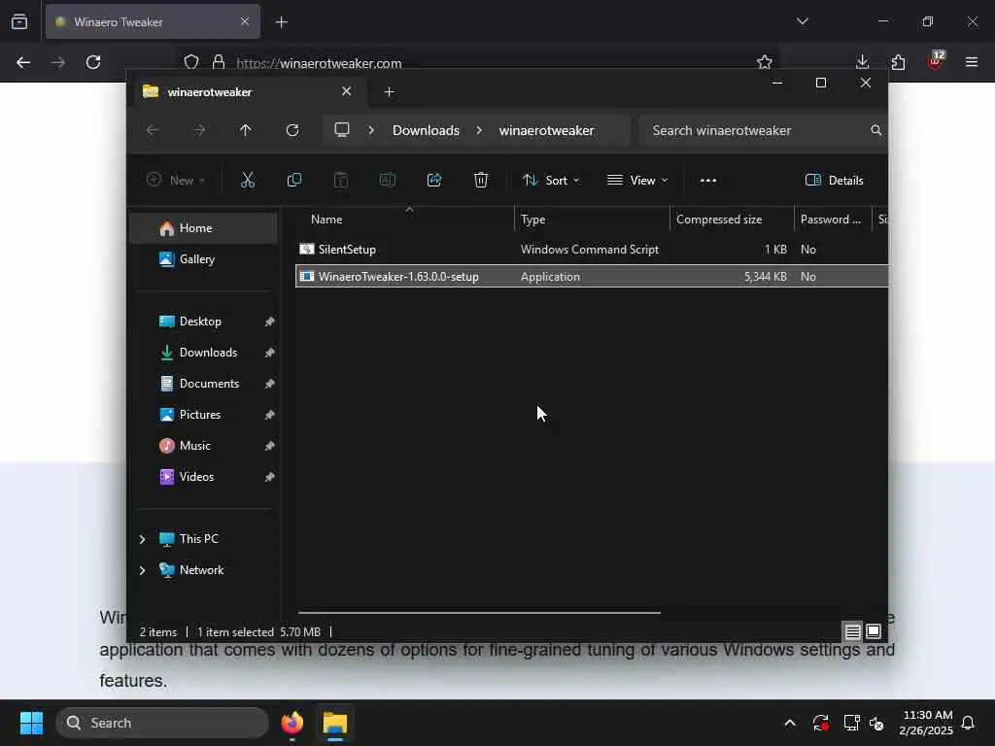Image resolution: width=995 pixels, height=746 pixels.
Task: Go up one folder level
Action: click(246, 130)
